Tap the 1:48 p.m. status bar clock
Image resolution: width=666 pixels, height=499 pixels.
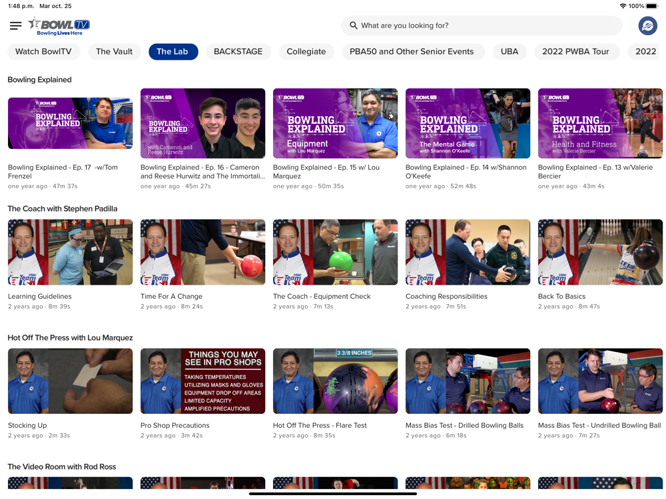21,6
